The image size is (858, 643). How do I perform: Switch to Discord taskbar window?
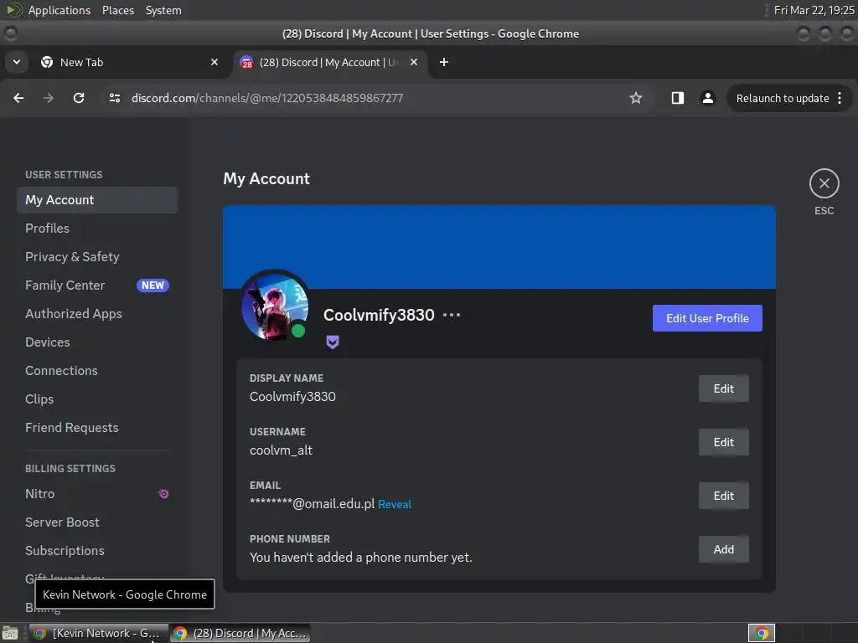[x=240, y=633]
